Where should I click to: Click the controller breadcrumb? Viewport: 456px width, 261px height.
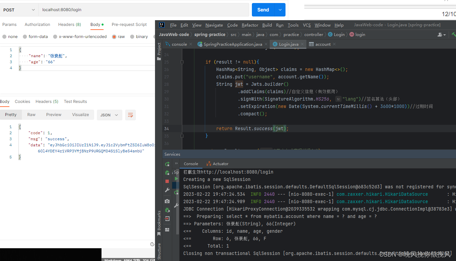314,35
